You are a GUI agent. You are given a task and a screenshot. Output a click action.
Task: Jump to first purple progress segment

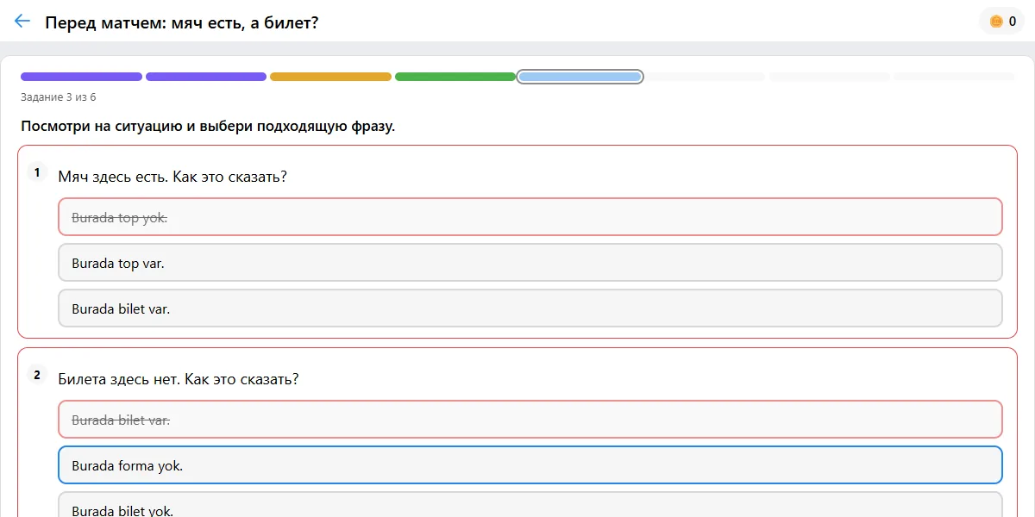(81, 77)
